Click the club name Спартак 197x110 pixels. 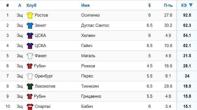[43, 106]
